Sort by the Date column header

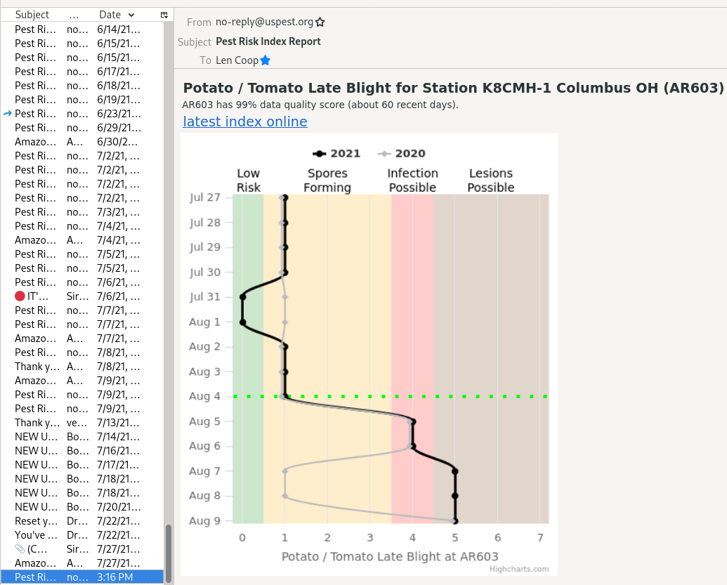coord(110,15)
